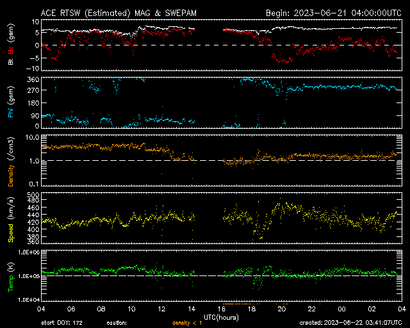Image resolution: width=410 pixels, height=328 pixels.
Task: Click the "caution:" footer label
Action: (117, 323)
